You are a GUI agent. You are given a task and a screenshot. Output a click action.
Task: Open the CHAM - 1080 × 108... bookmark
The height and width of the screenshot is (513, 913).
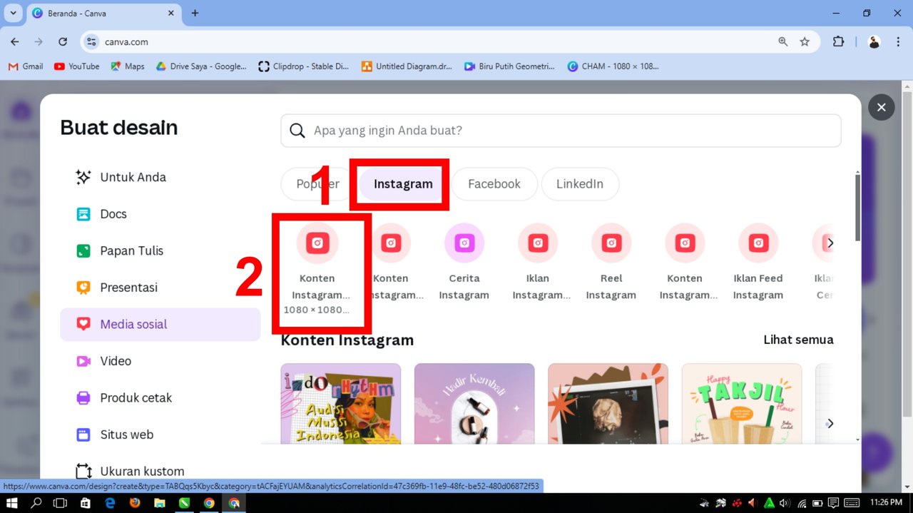point(613,66)
